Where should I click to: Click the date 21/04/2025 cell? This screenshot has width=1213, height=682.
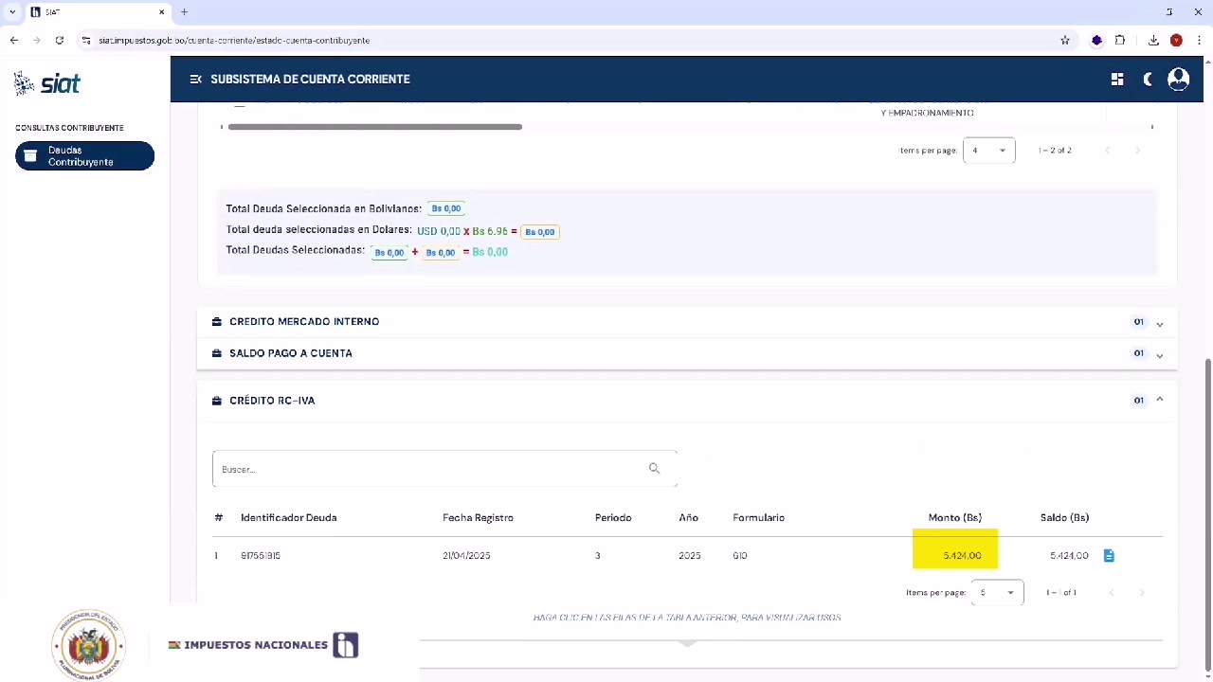[466, 556]
